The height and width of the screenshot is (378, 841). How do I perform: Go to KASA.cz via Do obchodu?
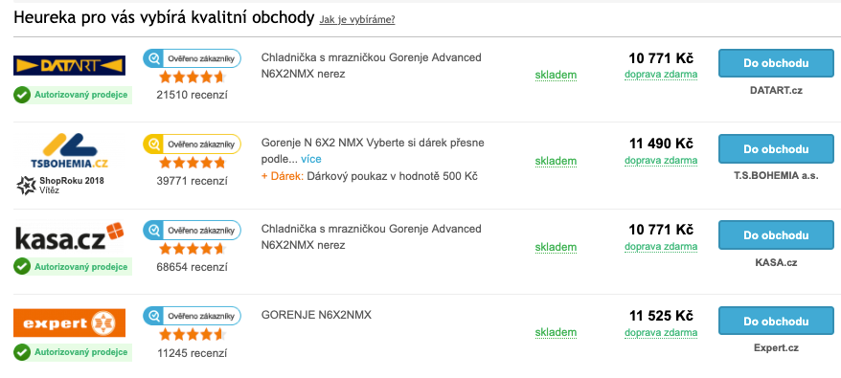point(776,234)
